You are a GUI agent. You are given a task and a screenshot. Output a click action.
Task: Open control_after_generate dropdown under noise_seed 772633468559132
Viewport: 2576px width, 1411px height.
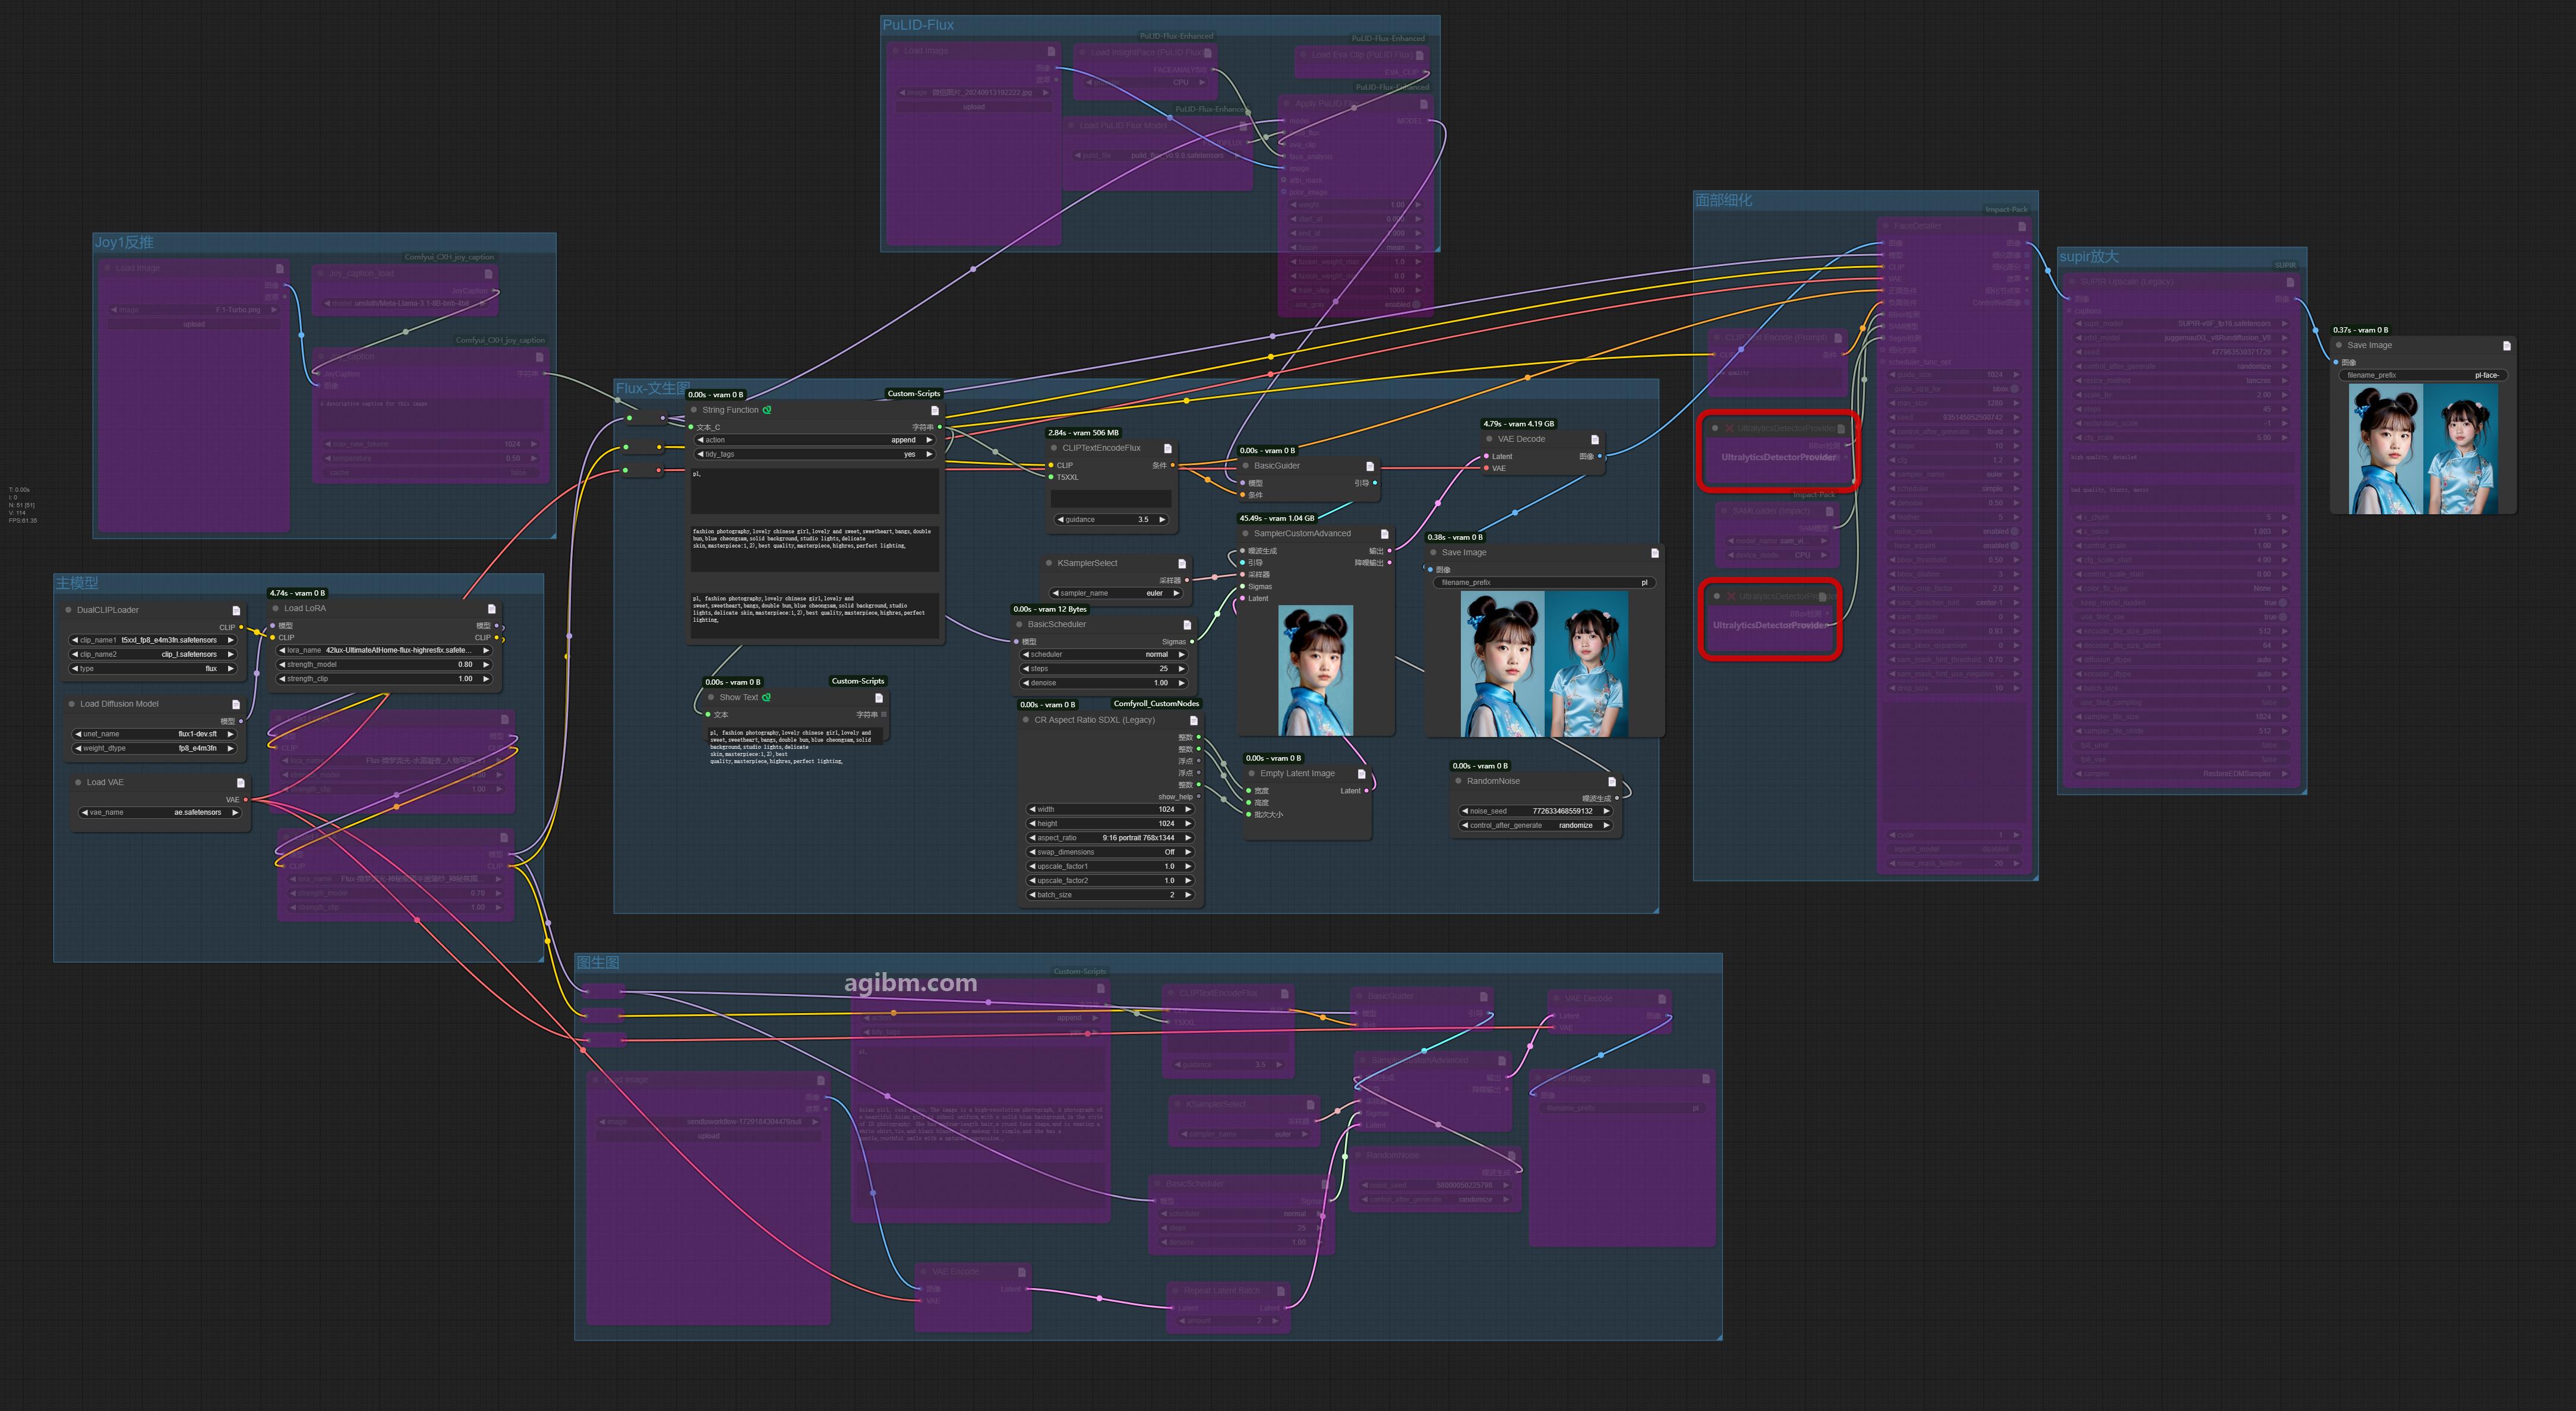tap(1535, 825)
